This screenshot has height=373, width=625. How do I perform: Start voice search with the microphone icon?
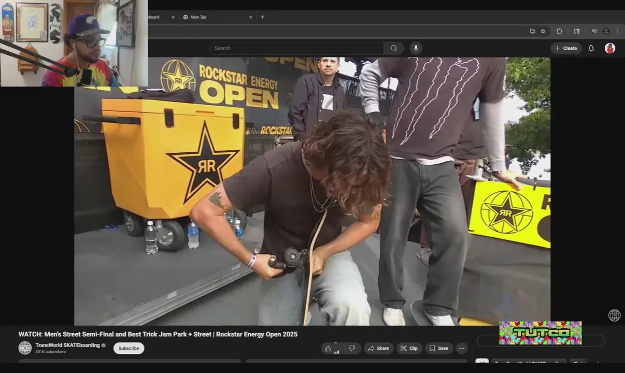click(416, 48)
